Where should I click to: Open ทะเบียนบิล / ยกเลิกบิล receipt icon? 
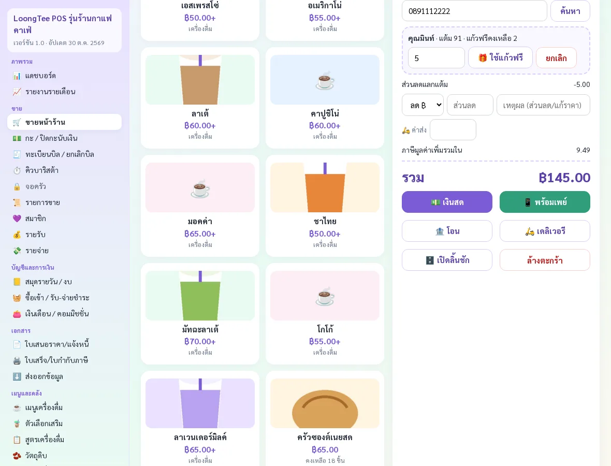pos(17,154)
